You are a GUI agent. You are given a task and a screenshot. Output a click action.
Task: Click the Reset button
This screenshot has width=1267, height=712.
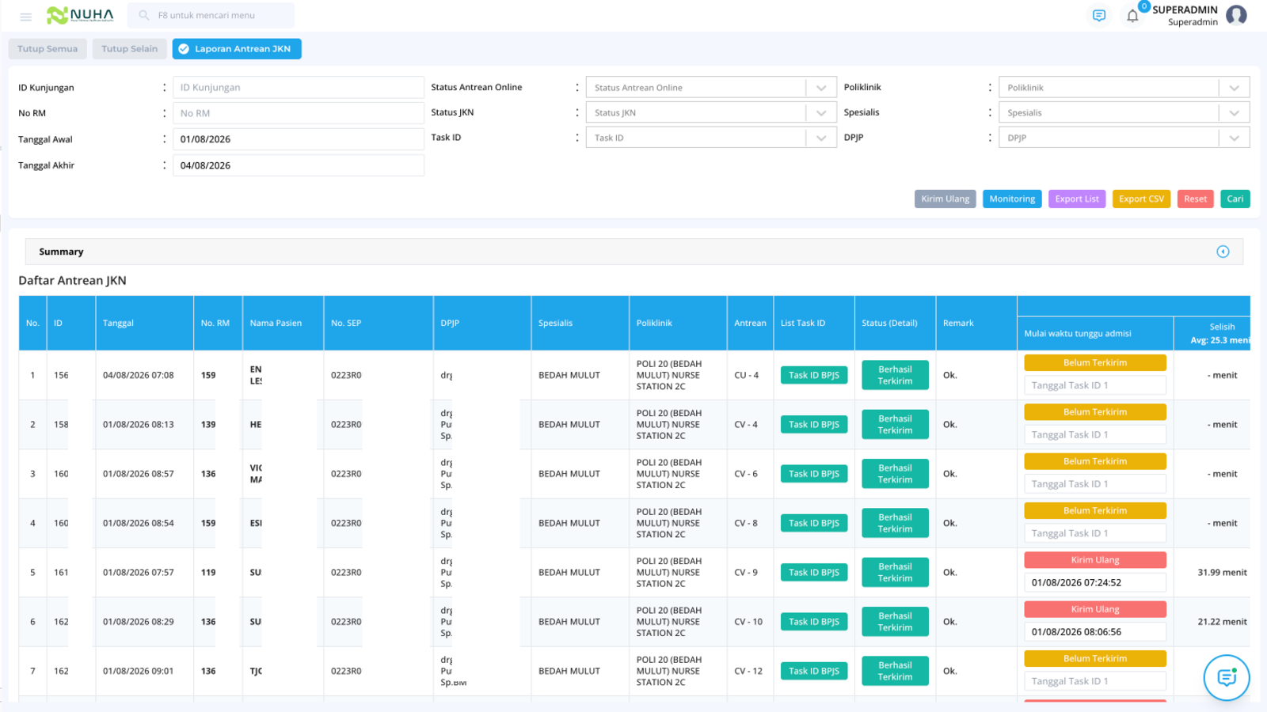coord(1195,199)
